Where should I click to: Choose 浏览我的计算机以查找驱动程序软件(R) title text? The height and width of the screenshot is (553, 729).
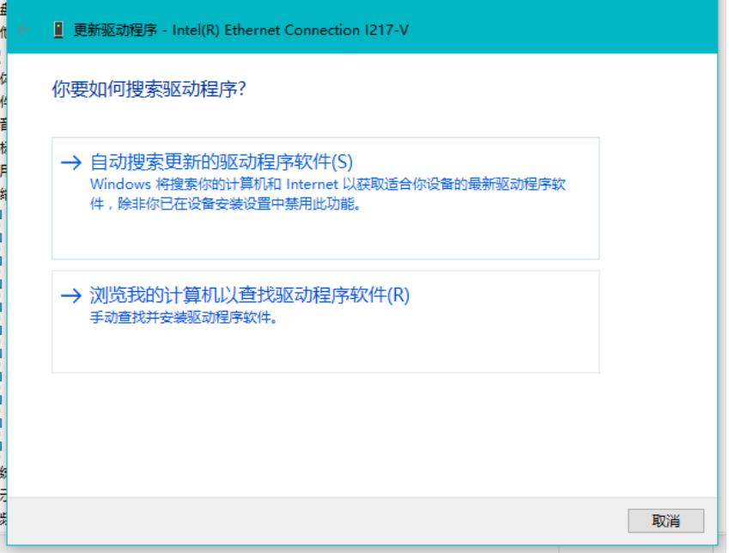pos(250,296)
